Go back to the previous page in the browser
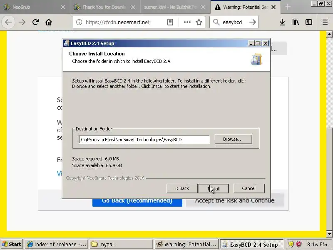Screen dimensions: 333x250 tap(8, 22)
